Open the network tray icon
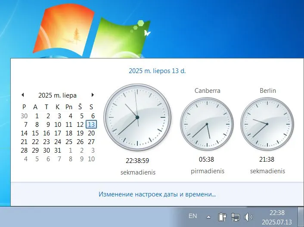 tap(236, 217)
